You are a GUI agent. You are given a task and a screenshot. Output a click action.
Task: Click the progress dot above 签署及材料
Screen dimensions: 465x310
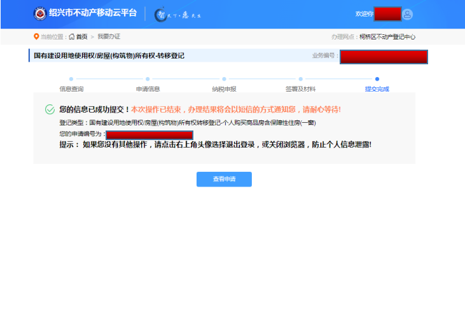301,79
